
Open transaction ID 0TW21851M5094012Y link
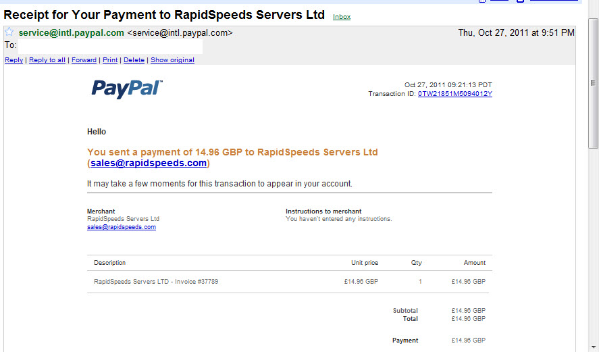point(455,94)
